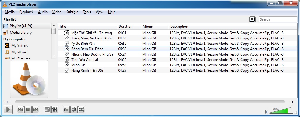
Task: Toggle random shuffle button
Action: point(82,110)
